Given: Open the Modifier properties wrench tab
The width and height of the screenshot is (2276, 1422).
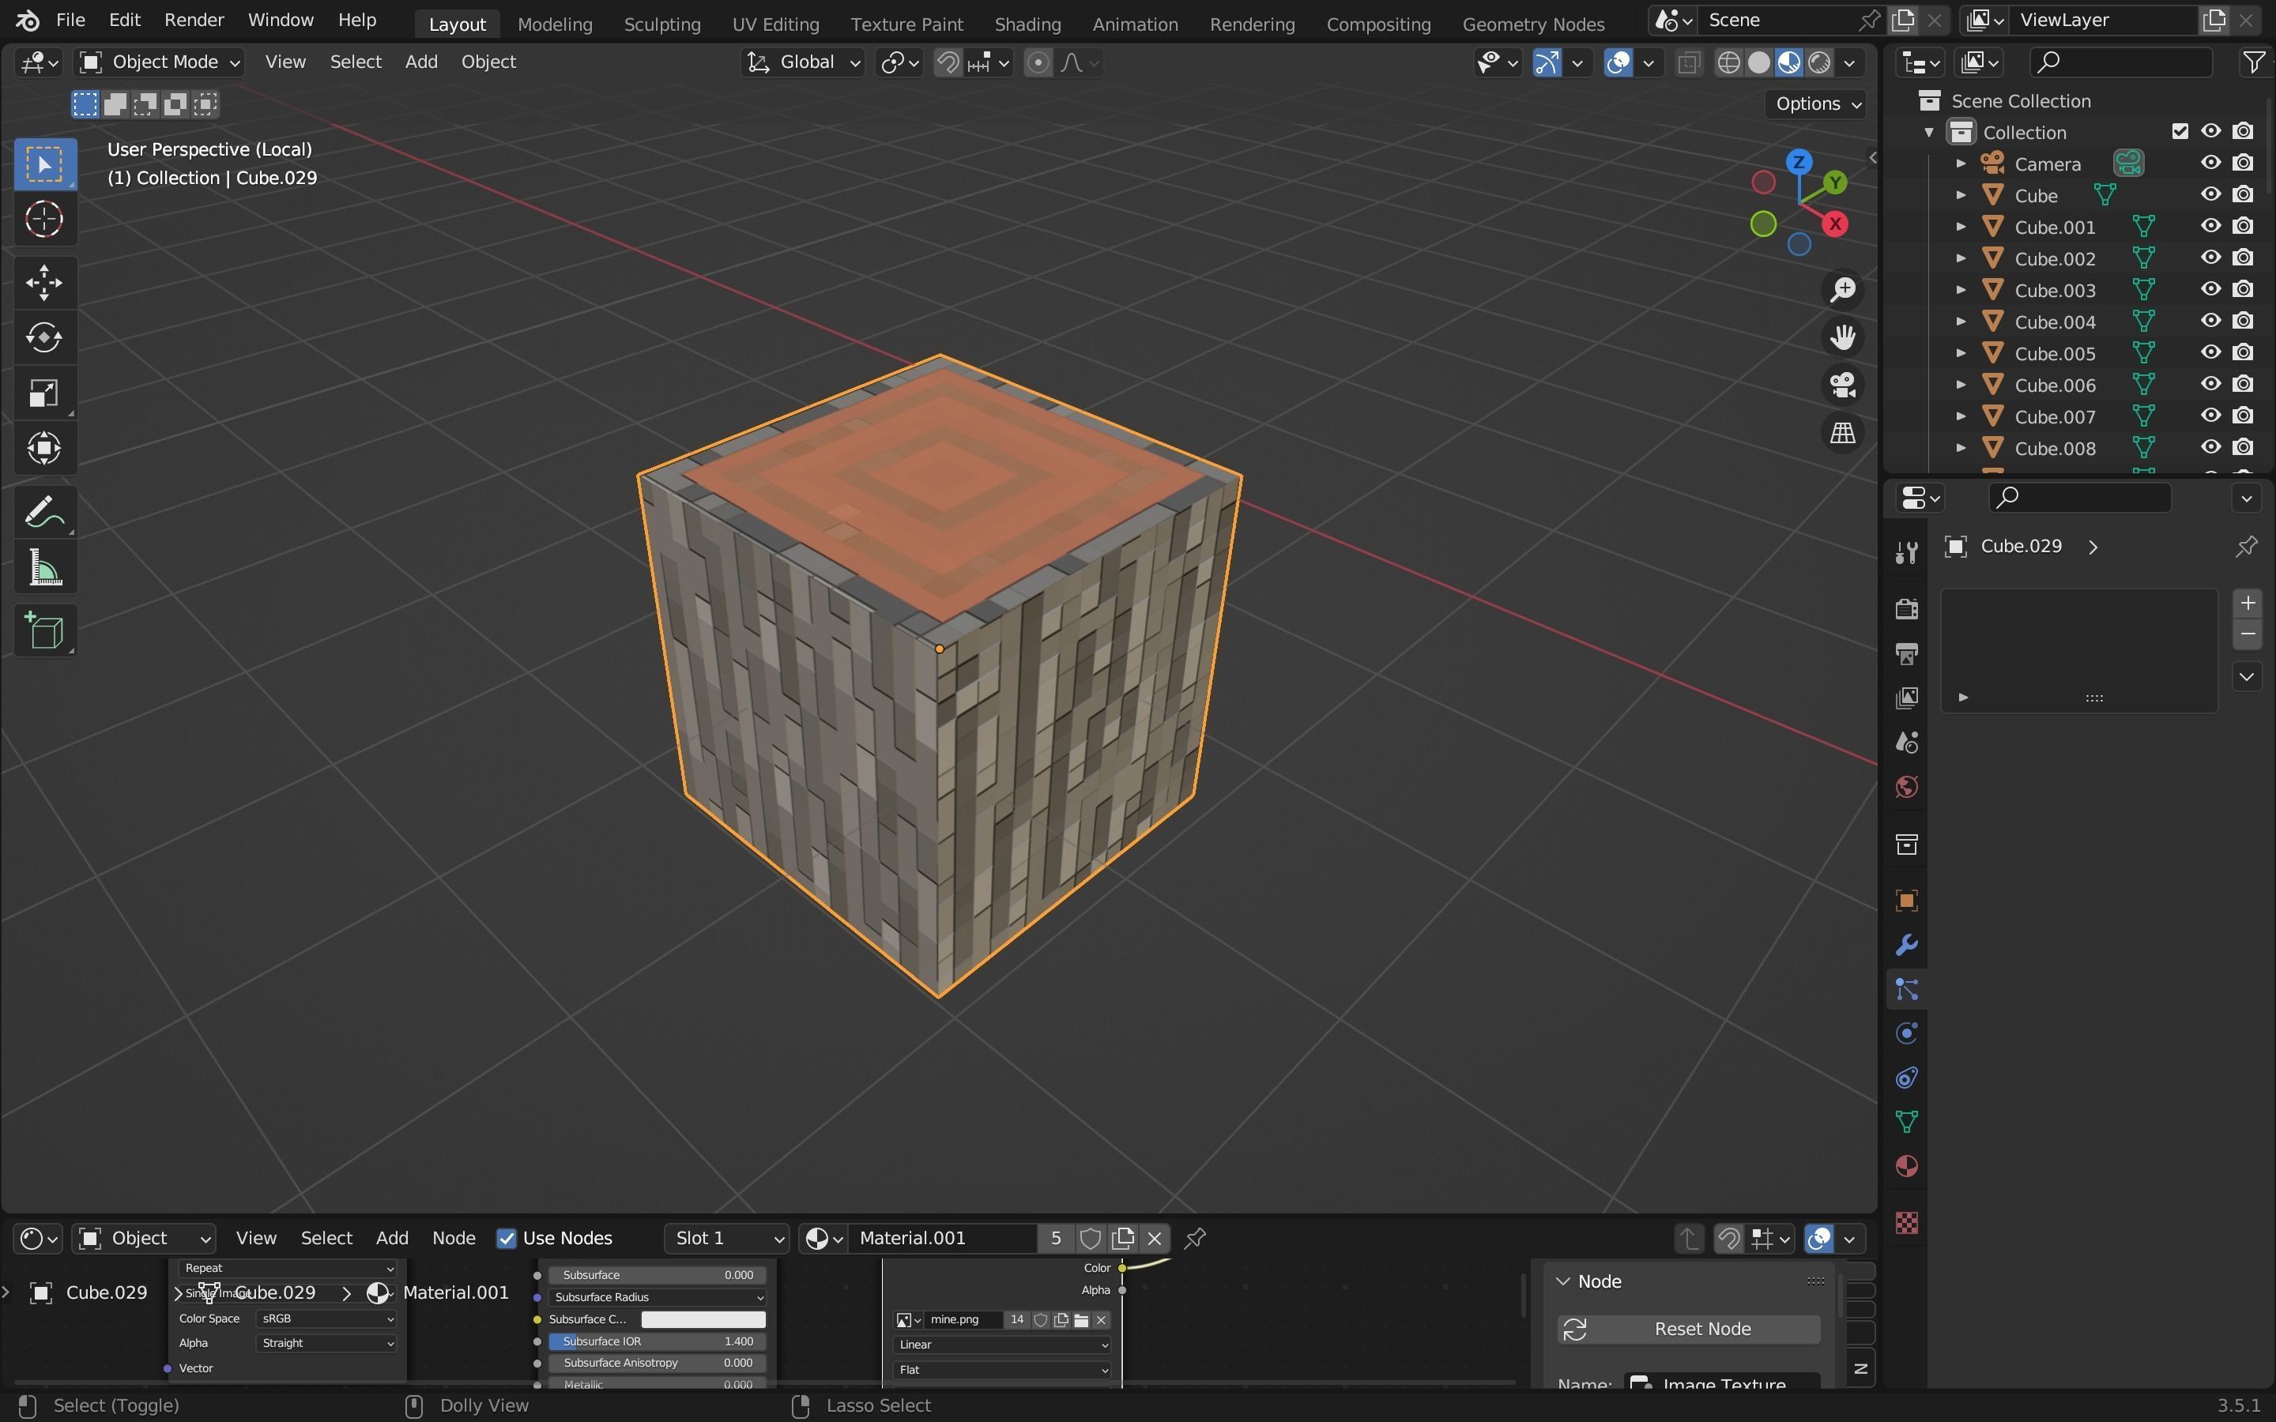Looking at the screenshot, I should (1906, 944).
